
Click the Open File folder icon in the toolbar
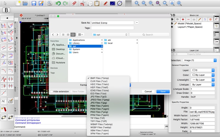point(25,4)
